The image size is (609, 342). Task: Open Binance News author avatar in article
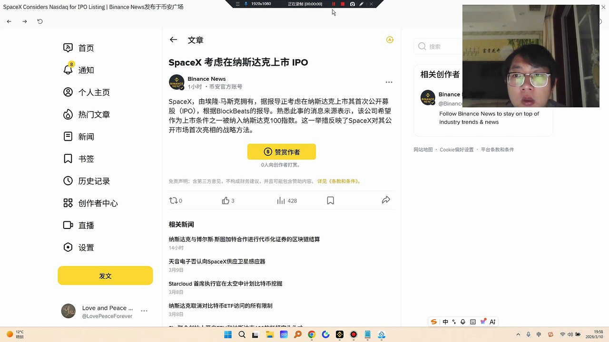click(x=177, y=82)
